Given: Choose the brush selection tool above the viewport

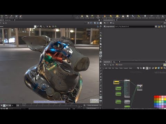Looking at the screenshot, I should point(41,27).
